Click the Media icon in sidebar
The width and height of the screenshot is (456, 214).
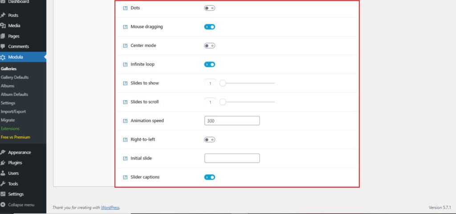click(3, 25)
